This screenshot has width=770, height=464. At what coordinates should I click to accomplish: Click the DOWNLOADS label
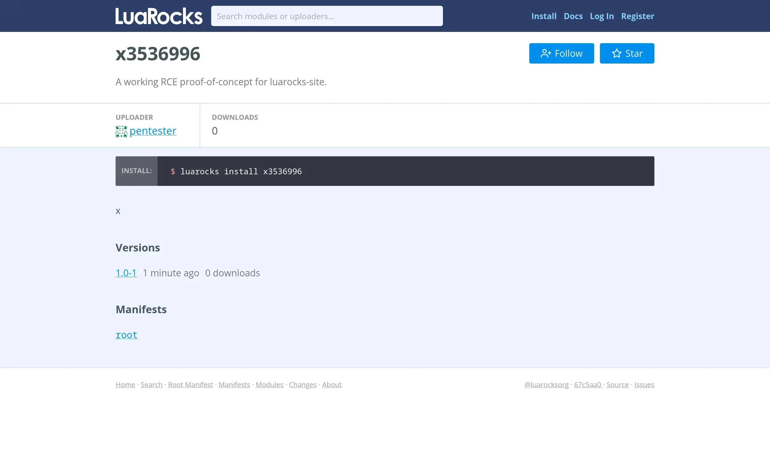(235, 117)
